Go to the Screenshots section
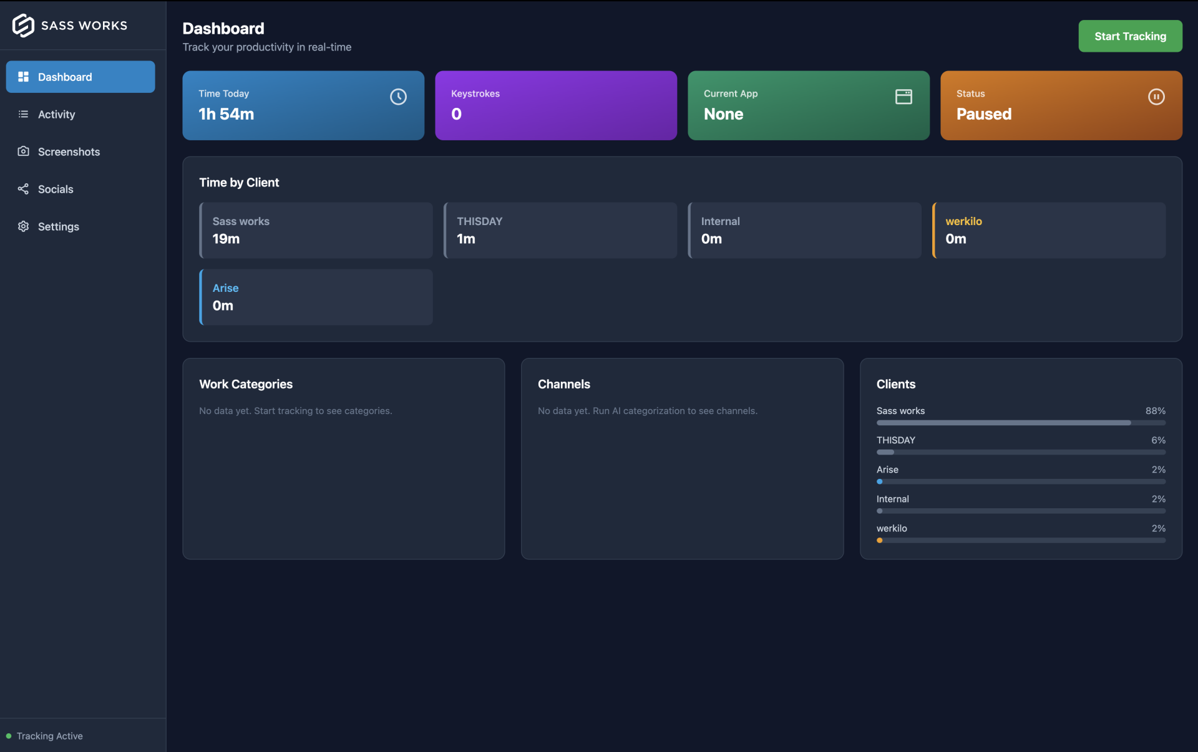The width and height of the screenshot is (1198, 752). (x=69, y=152)
